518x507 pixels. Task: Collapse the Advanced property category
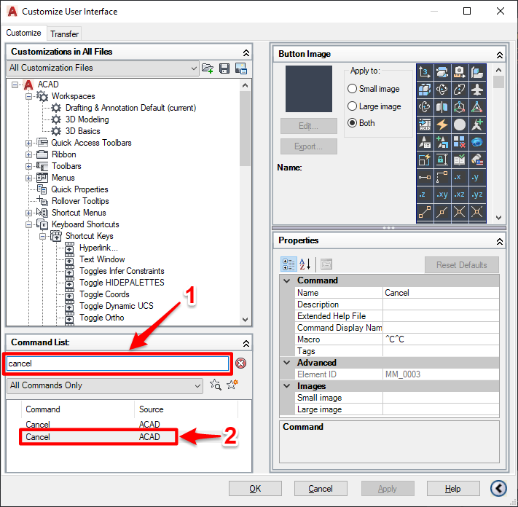pos(287,363)
